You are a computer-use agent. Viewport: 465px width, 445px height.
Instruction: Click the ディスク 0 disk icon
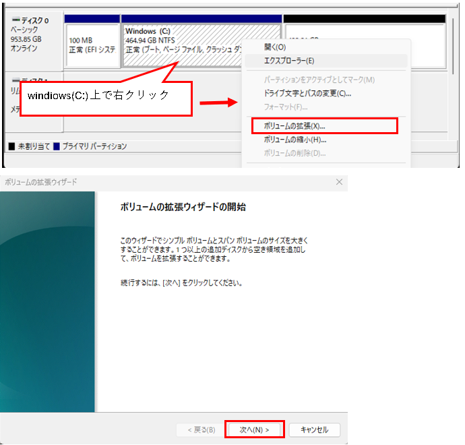(x=16, y=21)
